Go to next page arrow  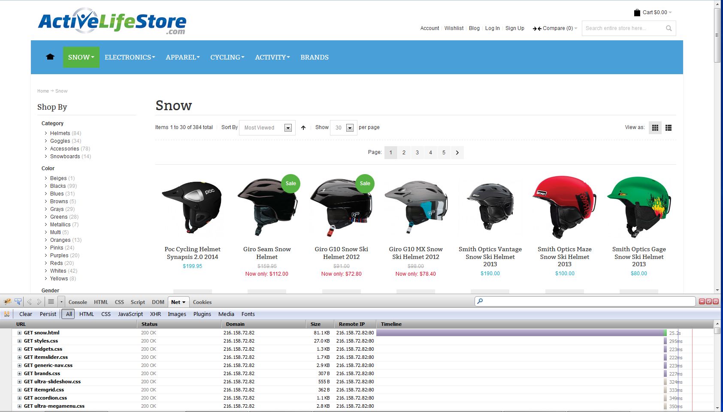(457, 153)
